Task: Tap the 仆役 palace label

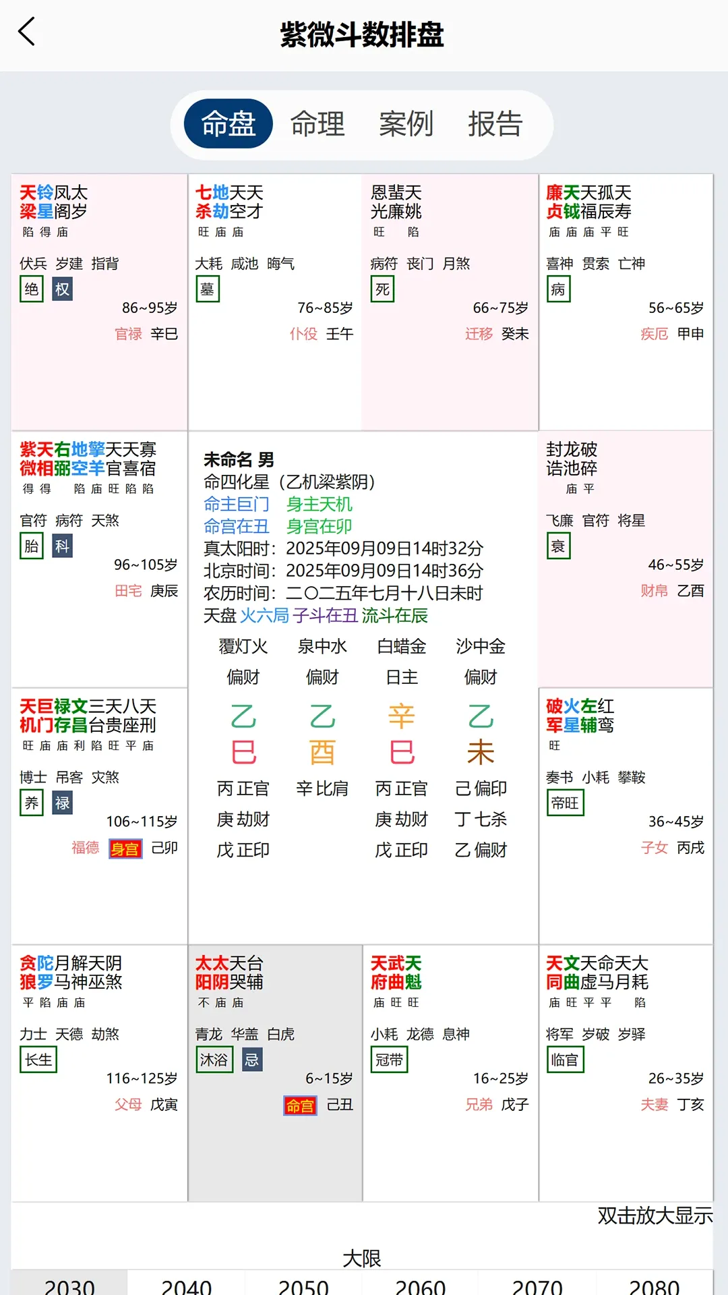Action: pyautogui.click(x=303, y=334)
